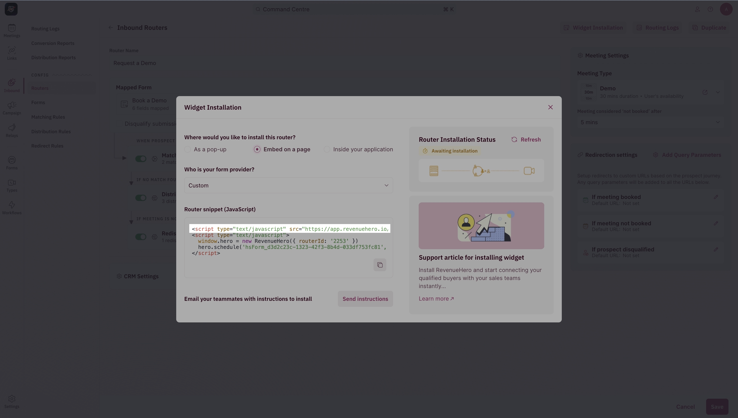
Task: Open the form provider Custom dropdown
Action: click(288, 185)
